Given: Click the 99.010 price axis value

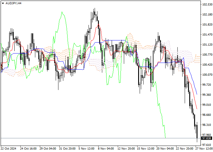Looking at the screenshot, I should pos(207,105).
